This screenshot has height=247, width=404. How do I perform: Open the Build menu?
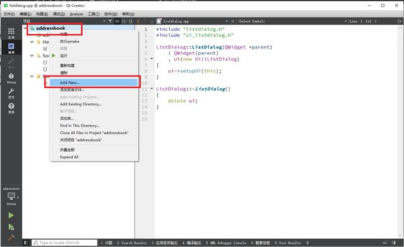pos(42,14)
